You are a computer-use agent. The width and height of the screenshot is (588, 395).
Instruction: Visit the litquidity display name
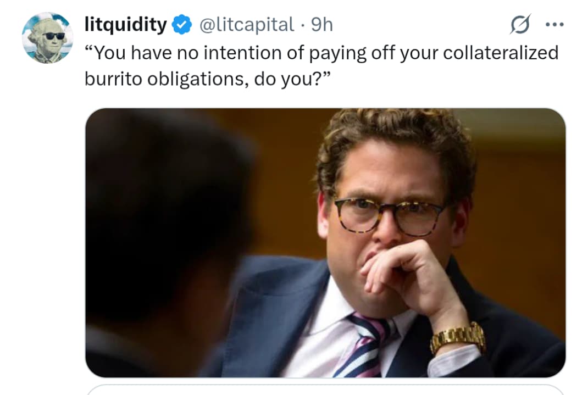pos(126,24)
